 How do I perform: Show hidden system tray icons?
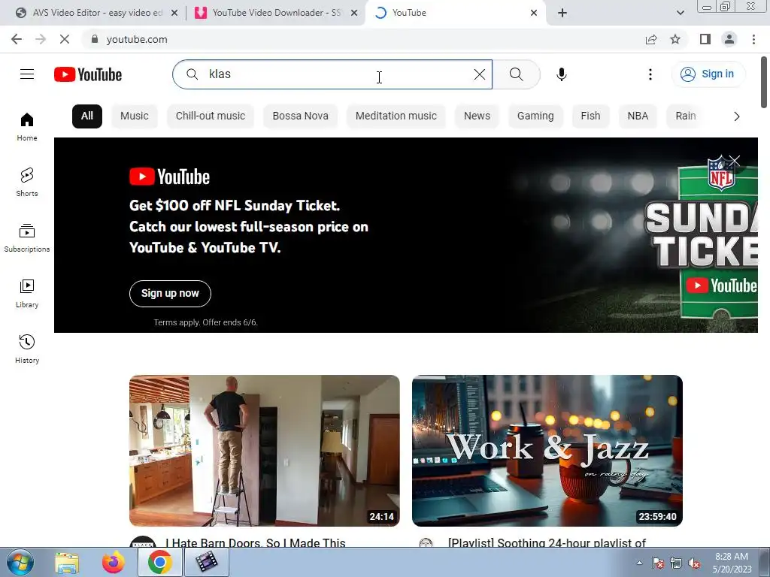pyautogui.click(x=639, y=563)
